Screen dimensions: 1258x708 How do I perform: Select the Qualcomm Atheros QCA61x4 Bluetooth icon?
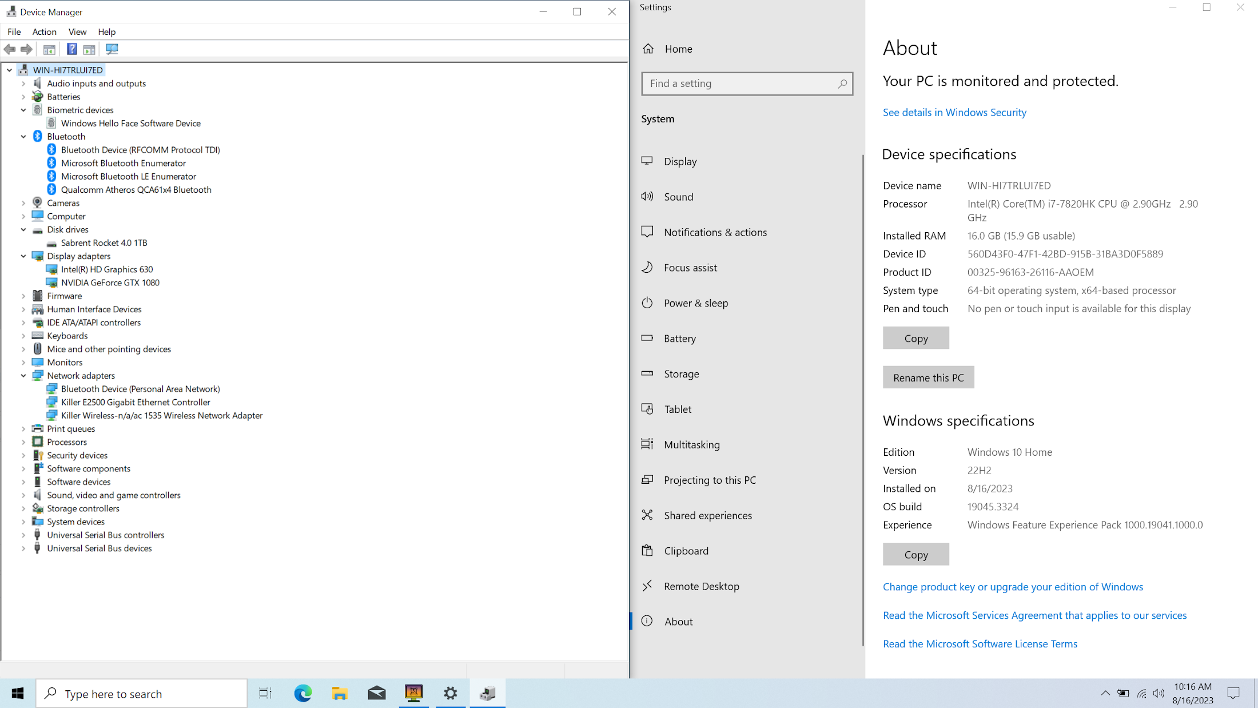point(51,189)
